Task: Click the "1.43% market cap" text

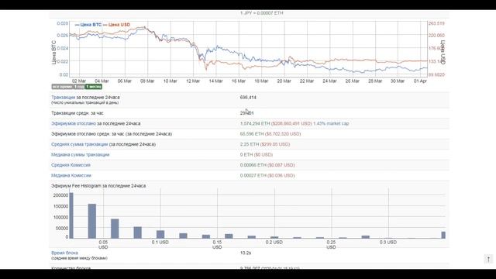Action: point(331,124)
